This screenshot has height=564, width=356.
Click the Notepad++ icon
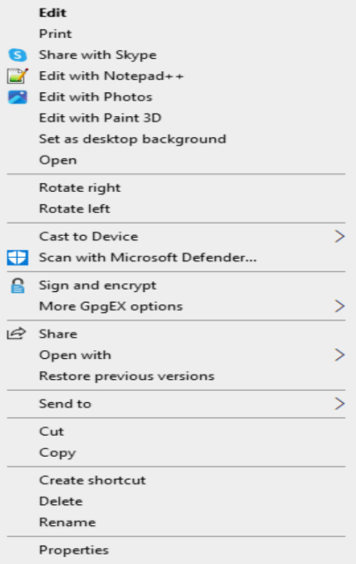(17, 76)
